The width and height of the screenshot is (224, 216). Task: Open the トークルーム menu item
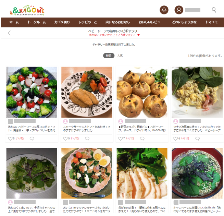pyautogui.click(x=37, y=22)
